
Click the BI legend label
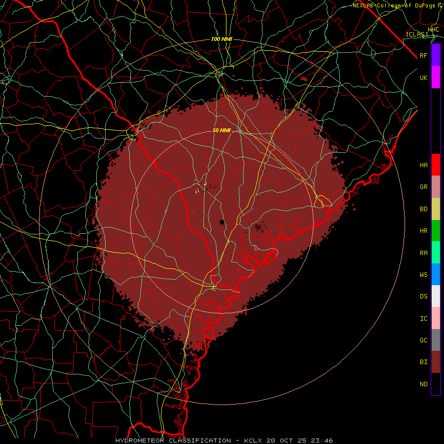(x=424, y=362)
